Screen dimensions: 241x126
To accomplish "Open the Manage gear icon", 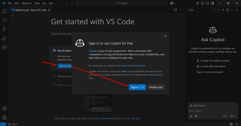I will click(4, 118).
